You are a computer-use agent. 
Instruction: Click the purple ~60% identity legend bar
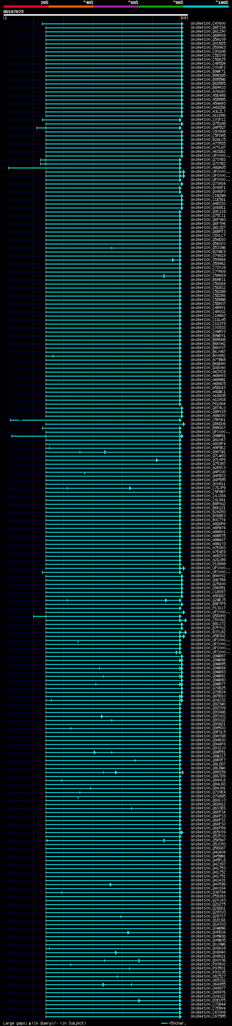click(116, 7)
